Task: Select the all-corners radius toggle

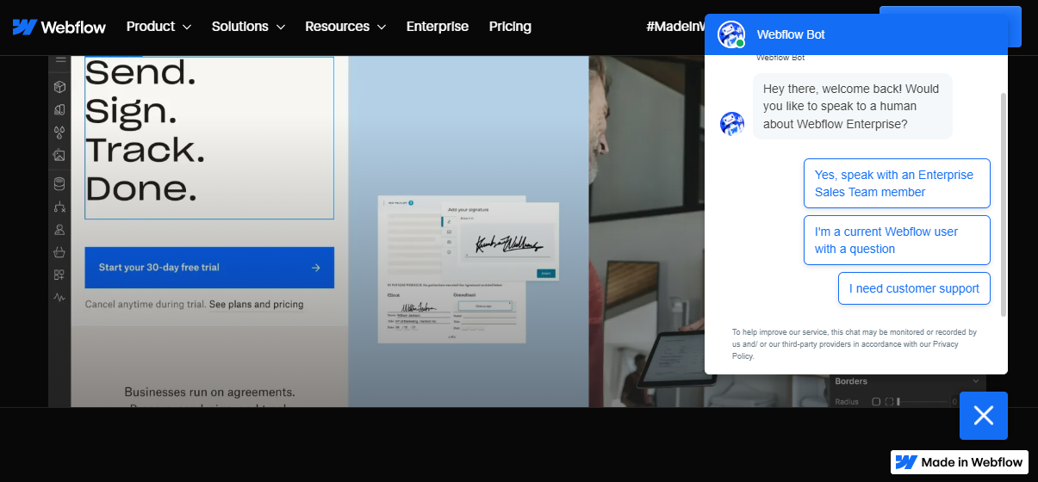Action: pos(876,402)
